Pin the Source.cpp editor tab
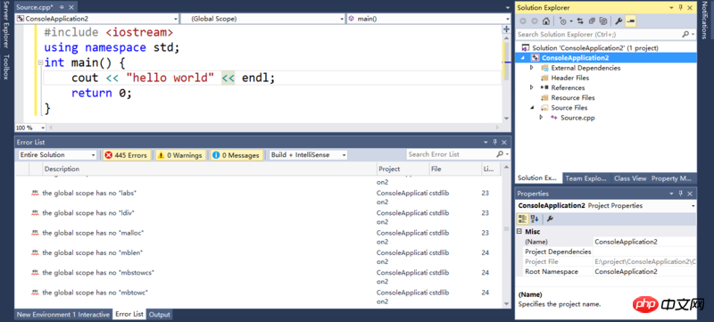 pos(62,8)
